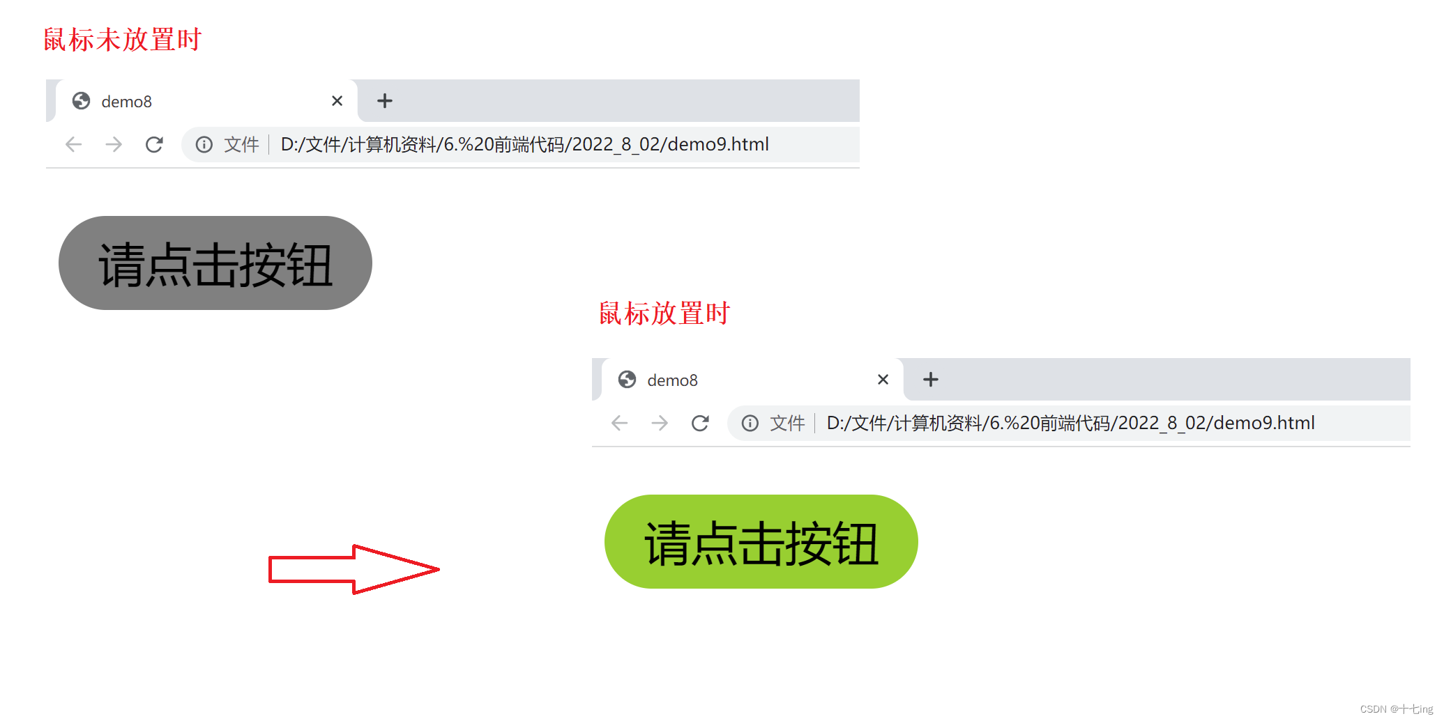Image resolution: width=1444 pixels, height=721 pixels.
Task: Open new tab in the upper browser
Action: click(x=385, y=101)
